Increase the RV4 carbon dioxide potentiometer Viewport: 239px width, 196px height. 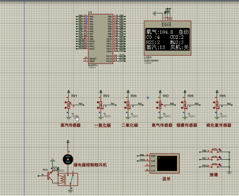(x=125, y=102)
